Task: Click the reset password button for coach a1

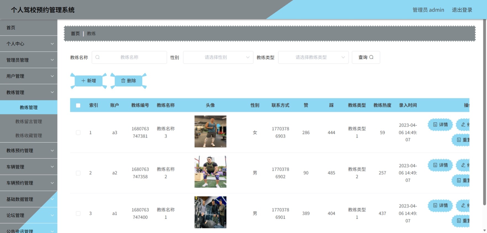Action: tap(461, 221)
